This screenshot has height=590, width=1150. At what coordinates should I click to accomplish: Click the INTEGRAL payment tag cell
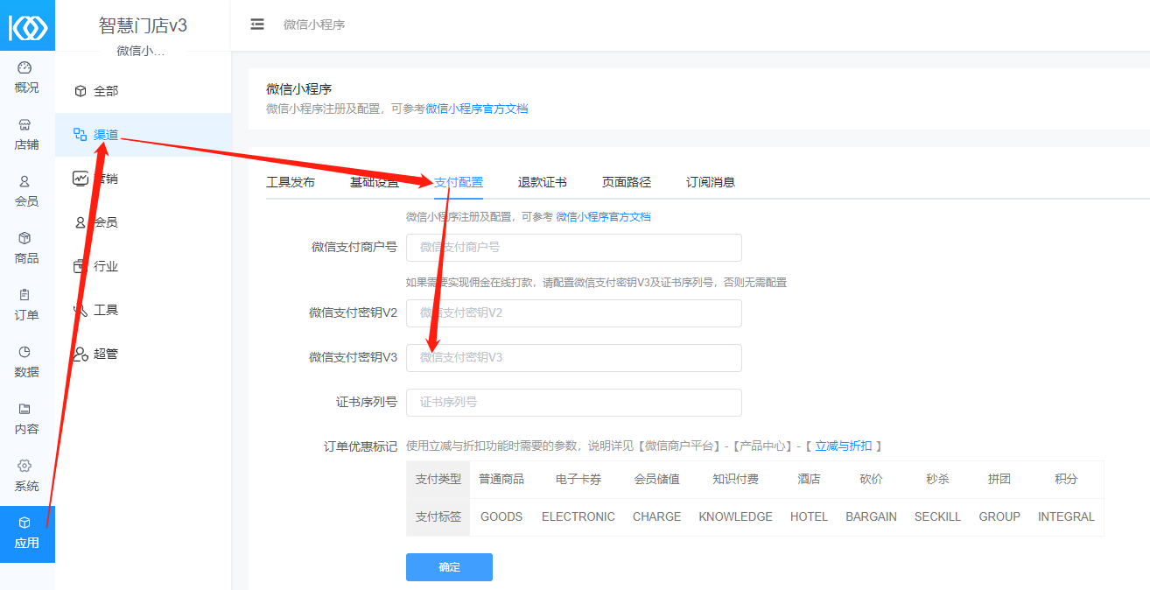coord(1066,516)
